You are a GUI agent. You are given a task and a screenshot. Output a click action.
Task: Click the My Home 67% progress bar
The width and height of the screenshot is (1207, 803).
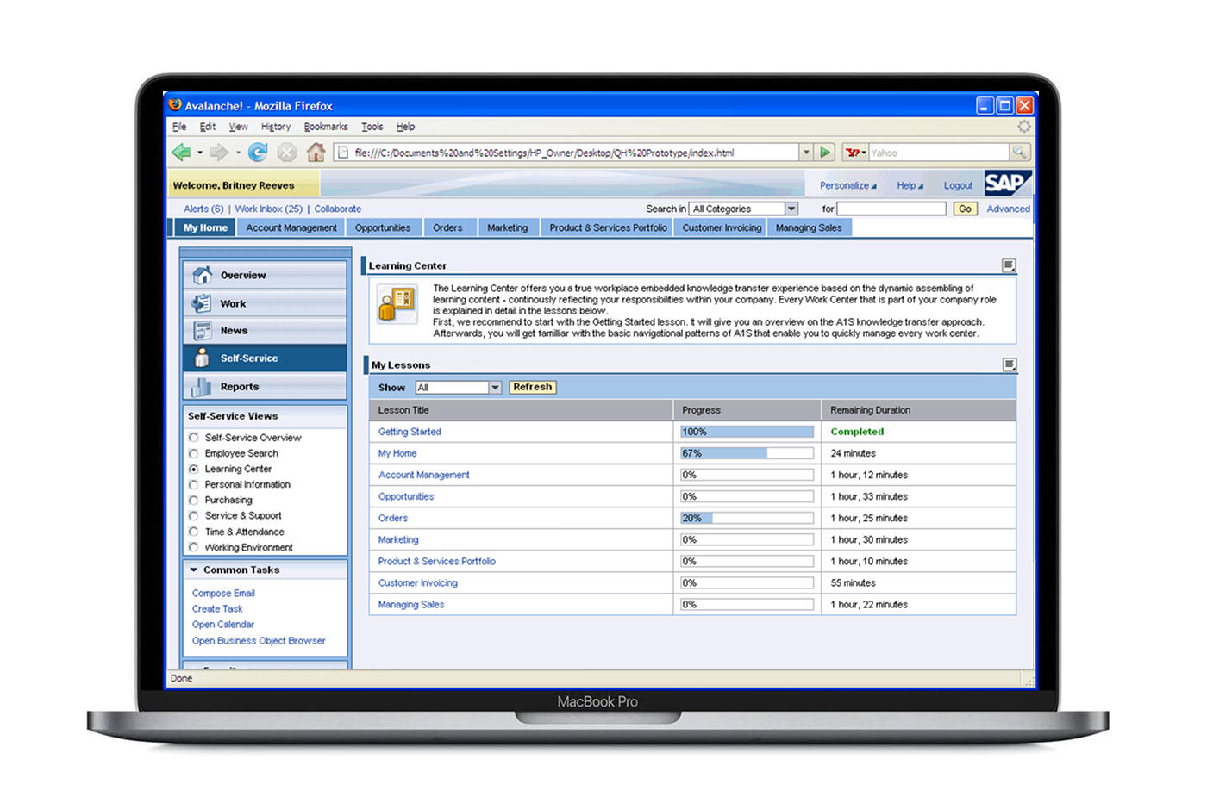[x=747, y=453]
